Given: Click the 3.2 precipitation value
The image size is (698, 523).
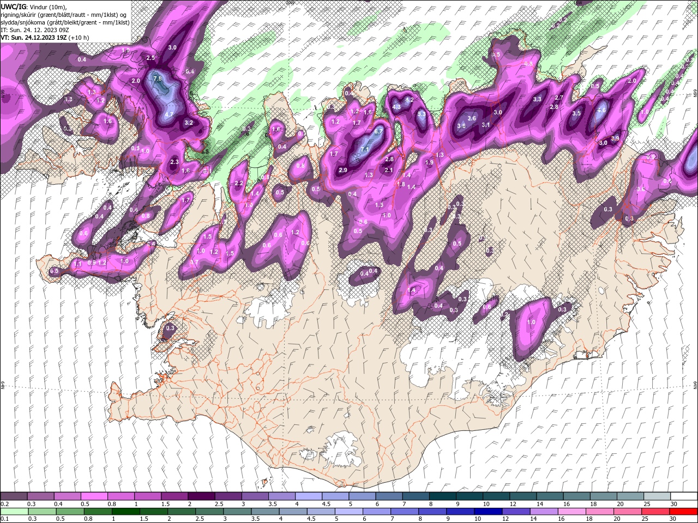Looking at the screenshot, I should pyautogui.click(x=189, y=123).
